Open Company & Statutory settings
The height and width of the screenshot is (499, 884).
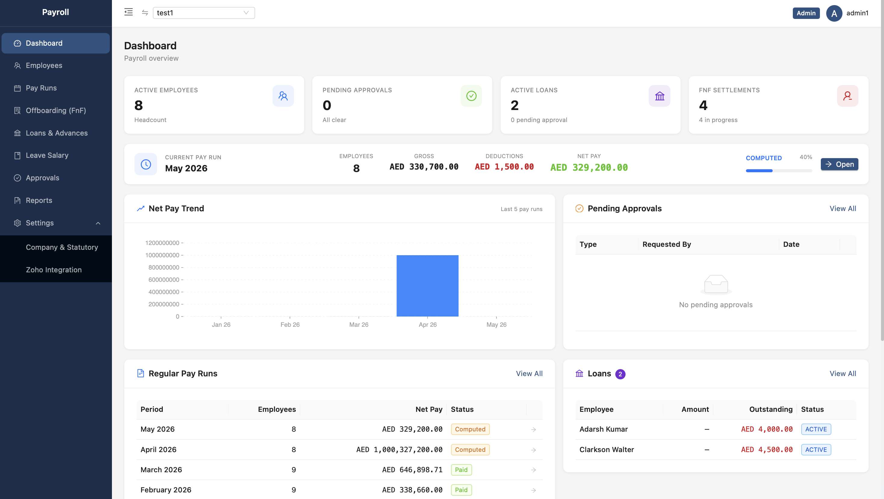[x=62, y=247]
